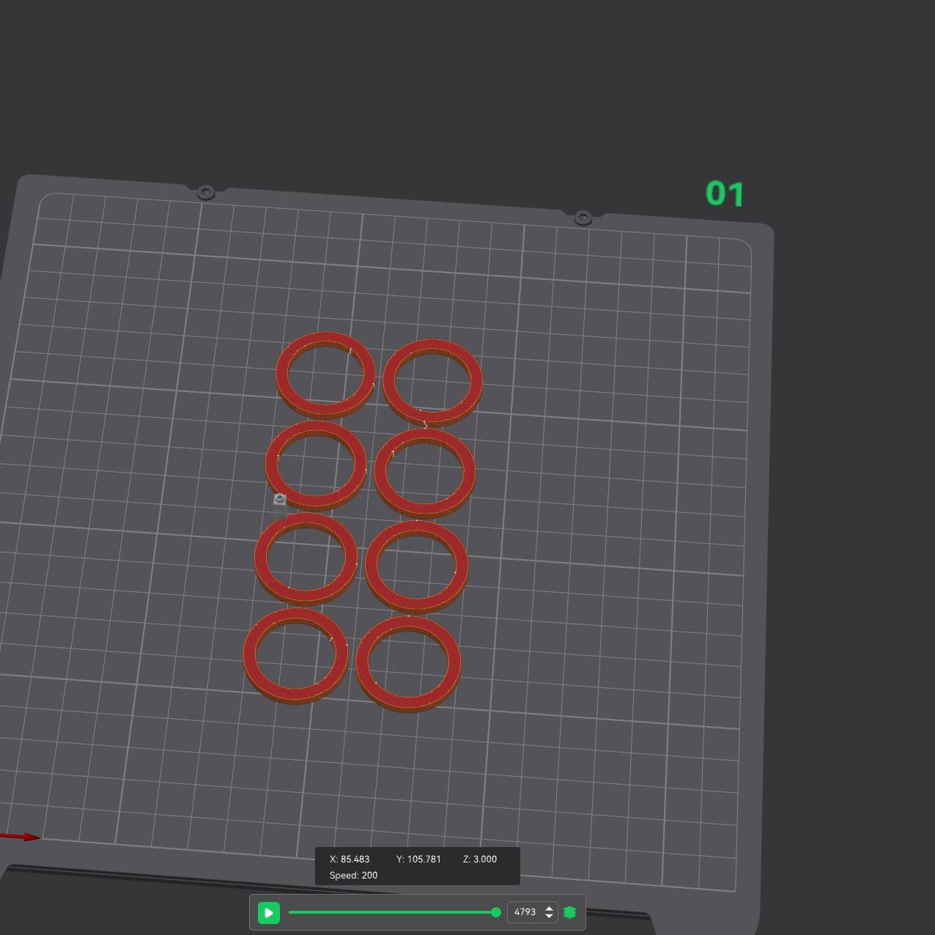The height and width of the screenshot is (935, 935).
Task: Click the green plate number 01 label
Action: point(724,194)
